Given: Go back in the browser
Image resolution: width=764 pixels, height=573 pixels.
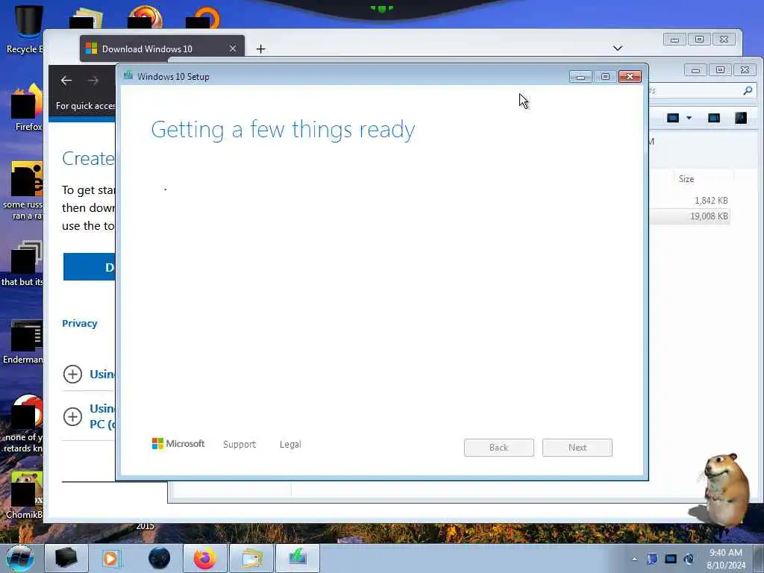Looking at the screenshot, I should pos(66,81).
